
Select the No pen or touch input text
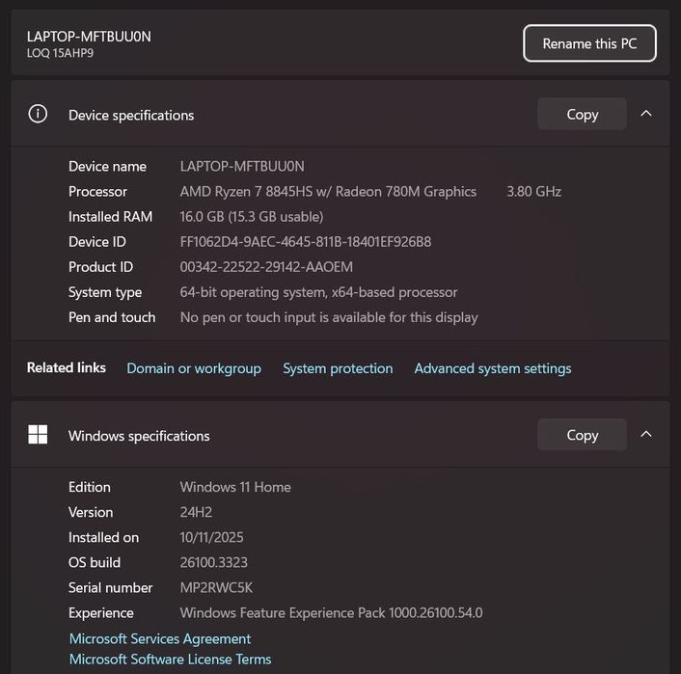point(329,317)
